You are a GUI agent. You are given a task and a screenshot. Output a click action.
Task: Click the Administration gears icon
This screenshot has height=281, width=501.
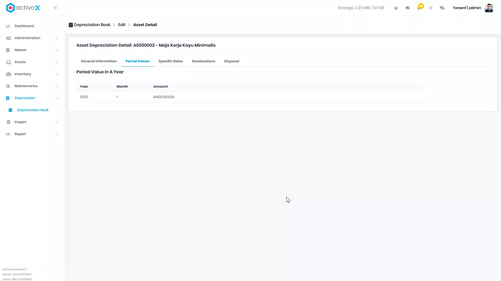(8, 38)
